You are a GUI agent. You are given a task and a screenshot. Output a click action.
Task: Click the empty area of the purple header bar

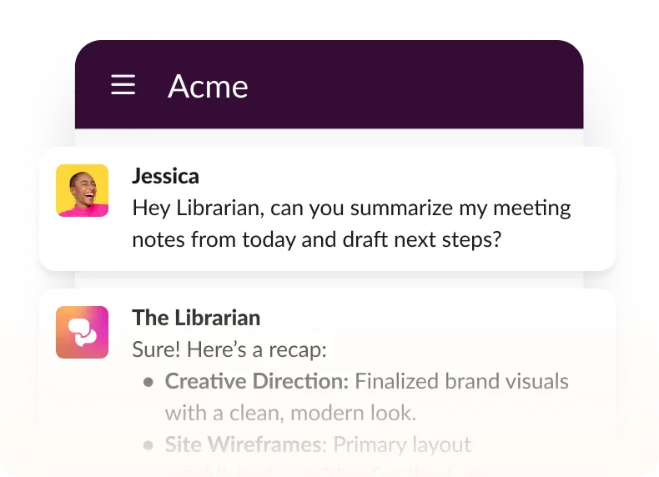tap(417, 85)
